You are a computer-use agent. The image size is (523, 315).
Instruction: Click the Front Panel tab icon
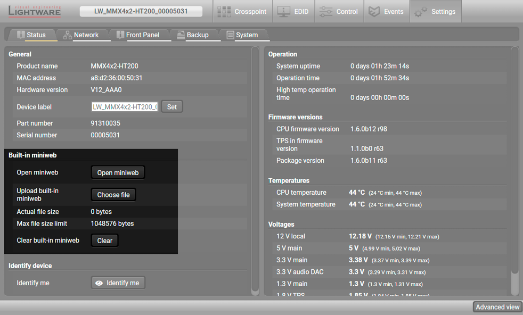[x=120, y=35]
